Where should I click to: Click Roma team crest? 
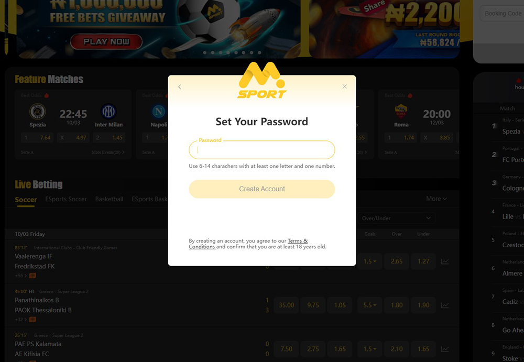401,111
